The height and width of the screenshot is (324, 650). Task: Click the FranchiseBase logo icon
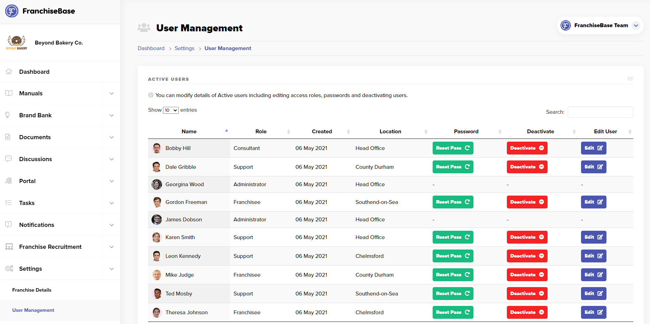pyautogui.click(x=12, y=11)
